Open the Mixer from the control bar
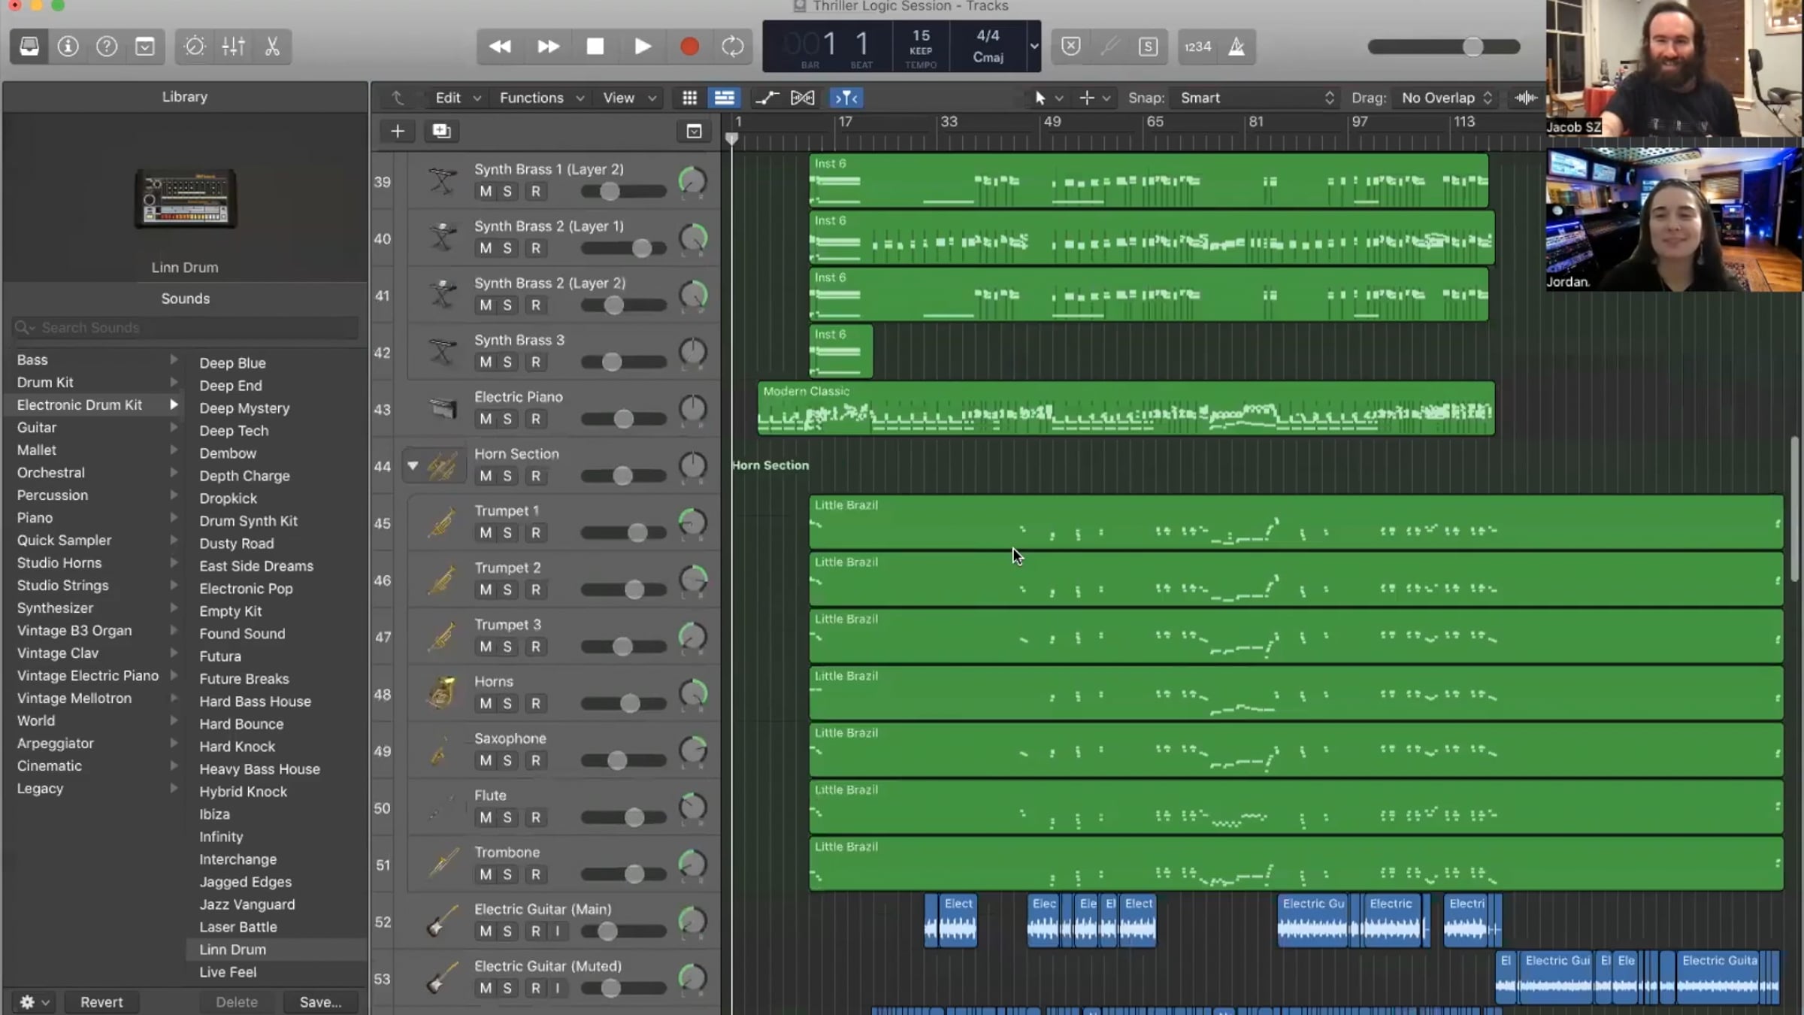 point(233,47)
